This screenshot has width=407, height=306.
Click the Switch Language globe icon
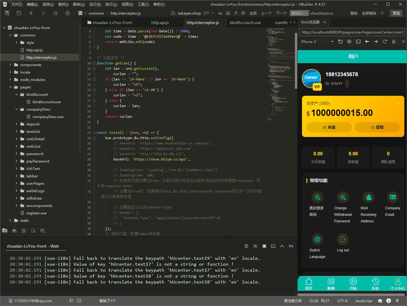coord(317,239)
